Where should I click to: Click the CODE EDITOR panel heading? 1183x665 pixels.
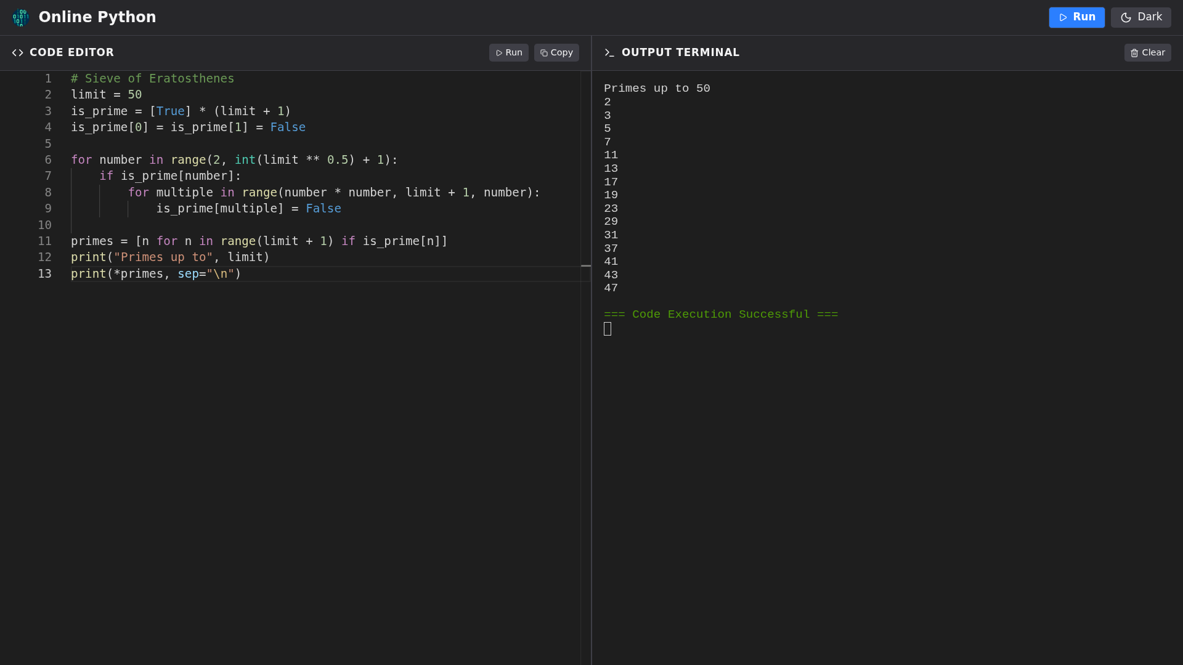click(x=71, y=53)
